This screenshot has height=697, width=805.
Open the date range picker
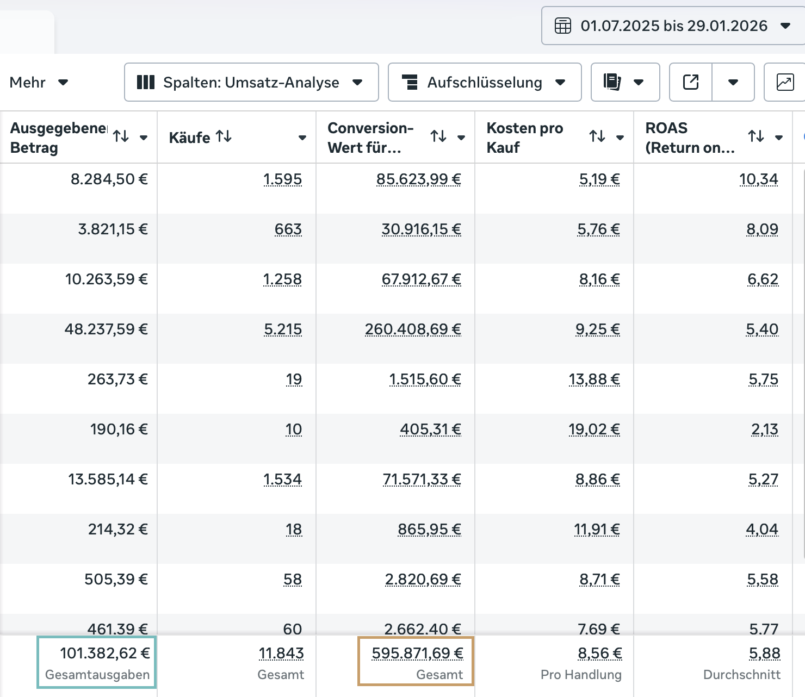coord(673,26)
